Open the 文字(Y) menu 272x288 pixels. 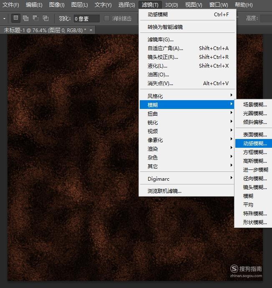coord(103,5)
